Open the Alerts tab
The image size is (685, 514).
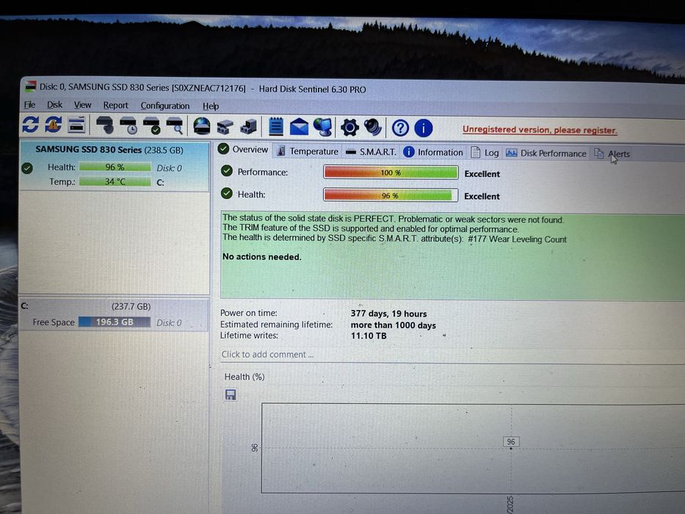[612, 154]
